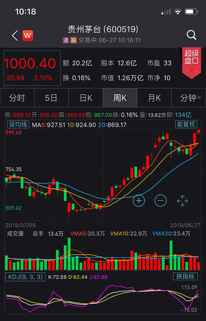
Task: Open the 分钟 minutes dropdown
Action: [x=190, y=98]
